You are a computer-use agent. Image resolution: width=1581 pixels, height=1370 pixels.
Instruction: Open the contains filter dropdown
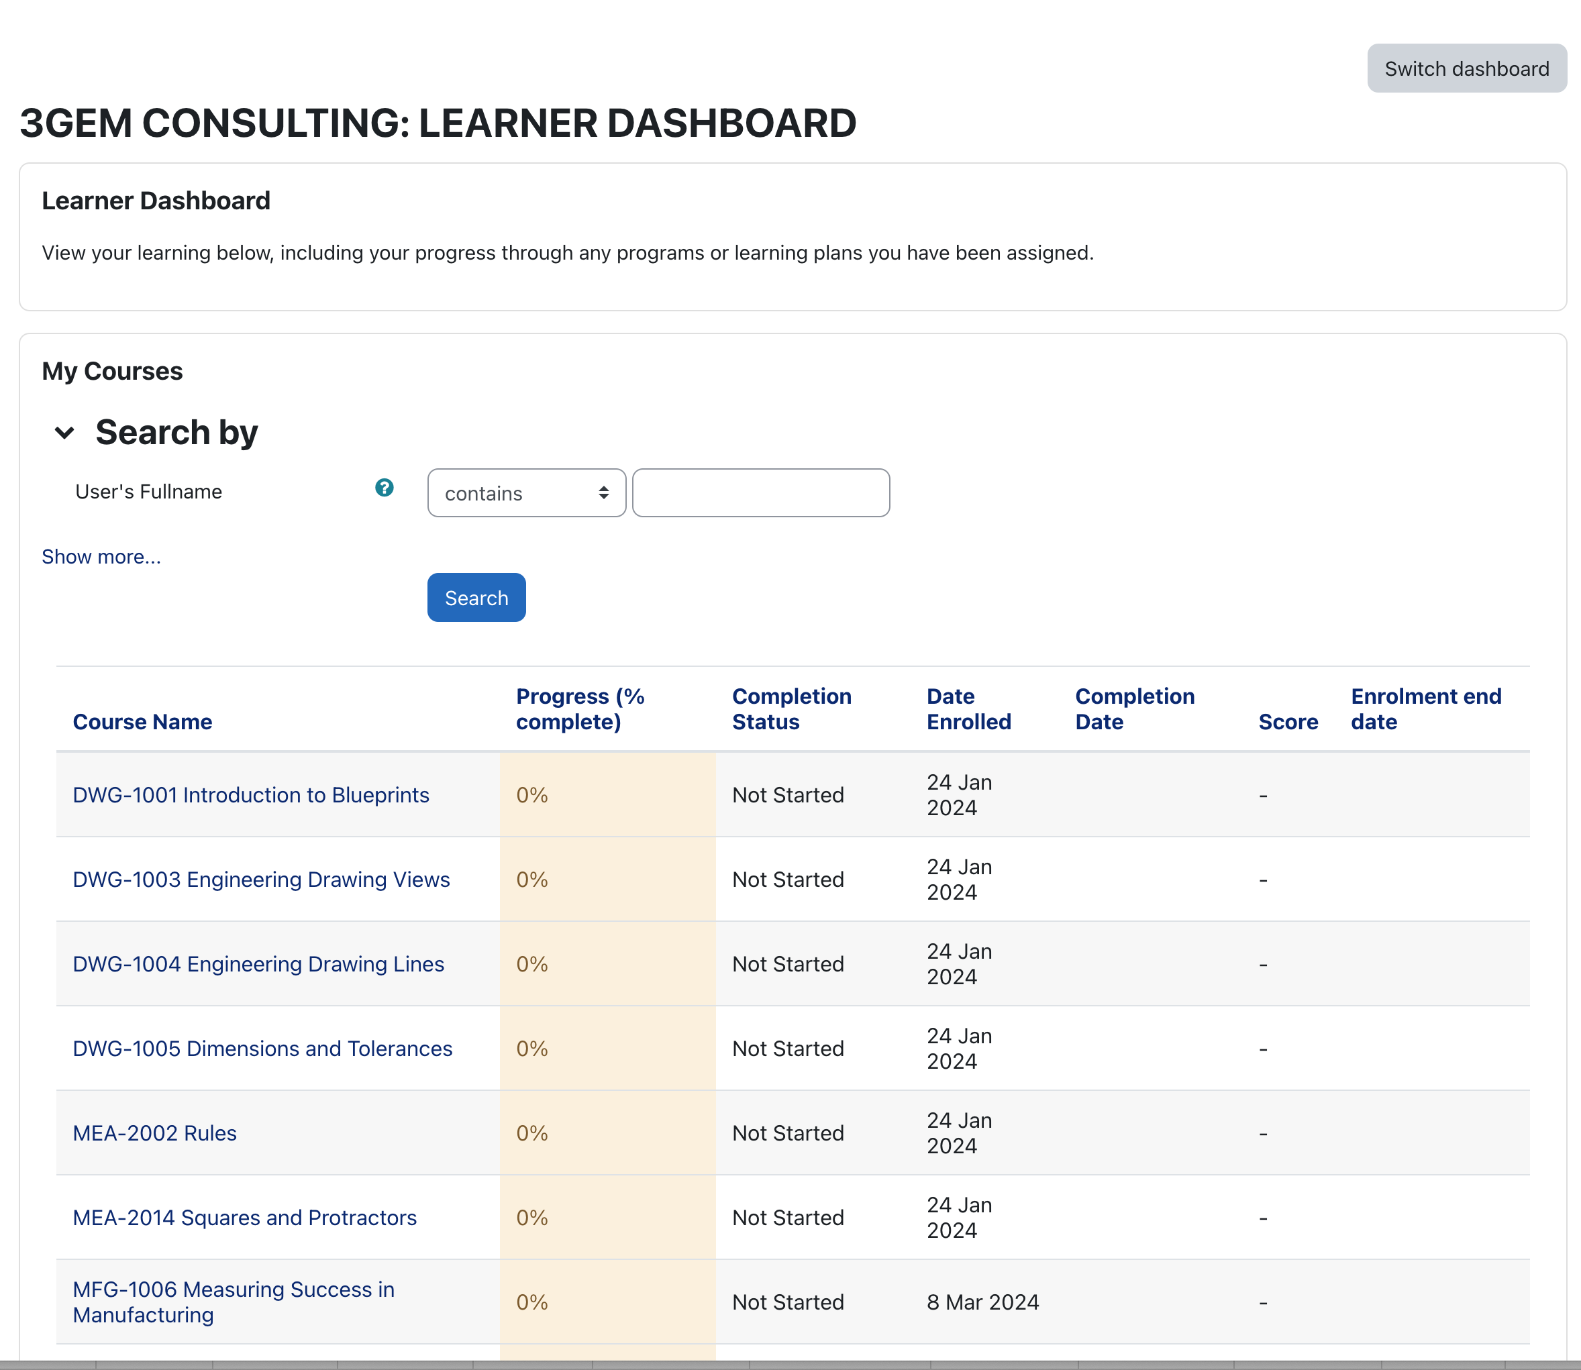pyautogui.click(x=526, y=493)
